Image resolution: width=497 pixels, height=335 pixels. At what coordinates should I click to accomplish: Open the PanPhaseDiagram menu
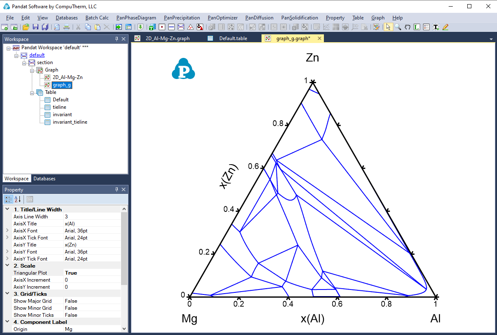136,18
